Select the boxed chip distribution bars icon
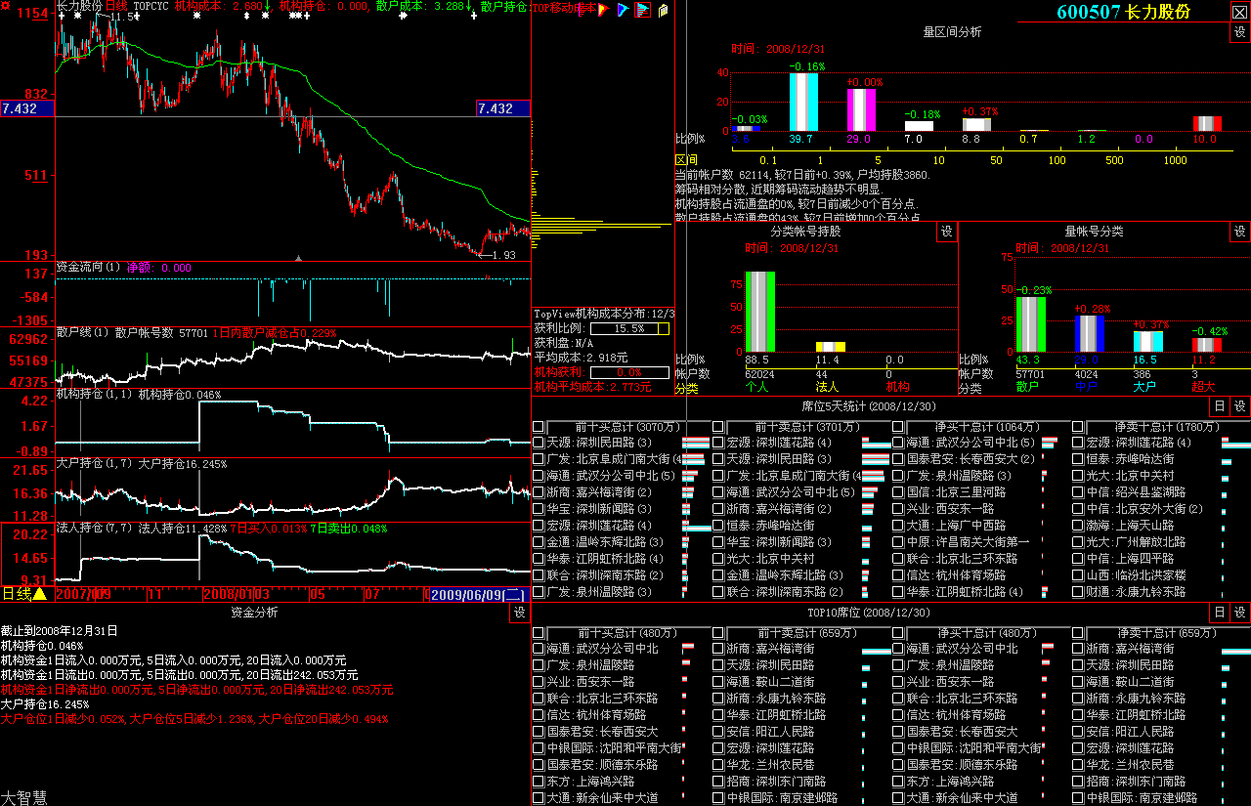The width and height of the screenshot is (1251, 806). pyautogui.click(x=642, y=10)
